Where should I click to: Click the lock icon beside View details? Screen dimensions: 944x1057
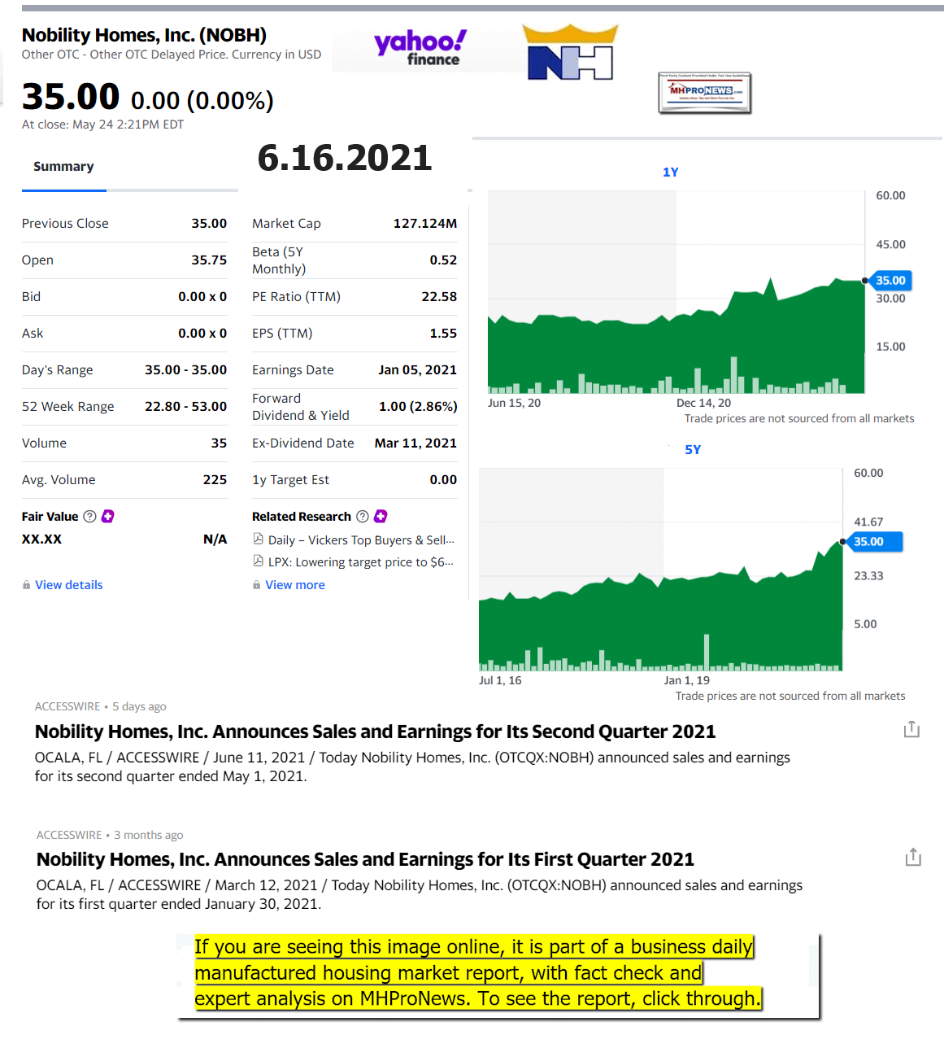click(27, 585)
